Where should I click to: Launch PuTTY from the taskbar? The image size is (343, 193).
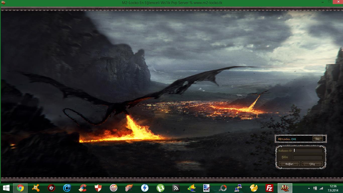(x=238, y=188)
